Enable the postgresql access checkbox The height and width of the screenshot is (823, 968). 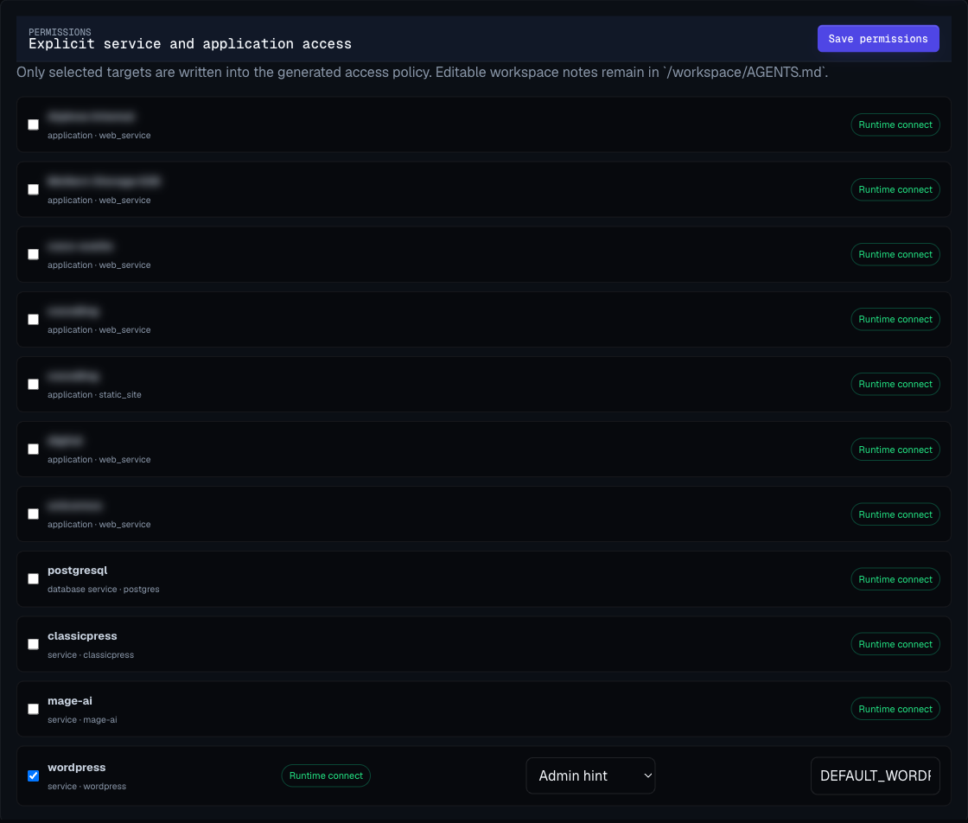[34, 578]
